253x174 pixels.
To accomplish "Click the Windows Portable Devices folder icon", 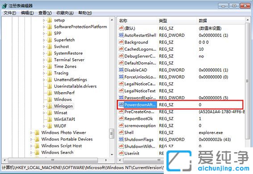I will (37, 139).
